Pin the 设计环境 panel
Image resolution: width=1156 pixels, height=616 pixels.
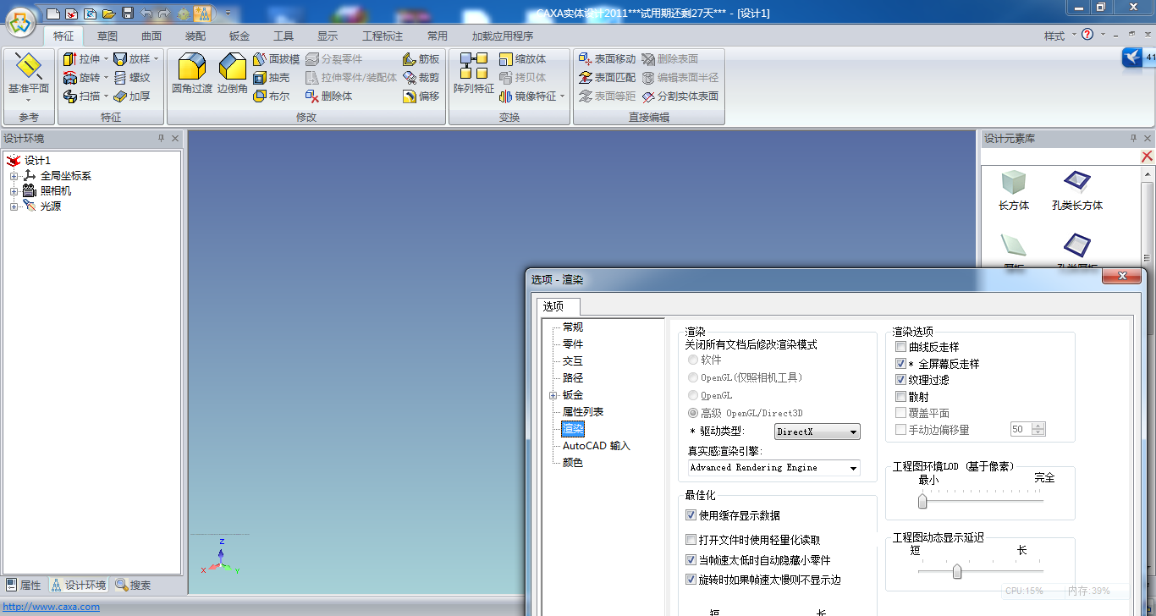[x=161, y=138]
